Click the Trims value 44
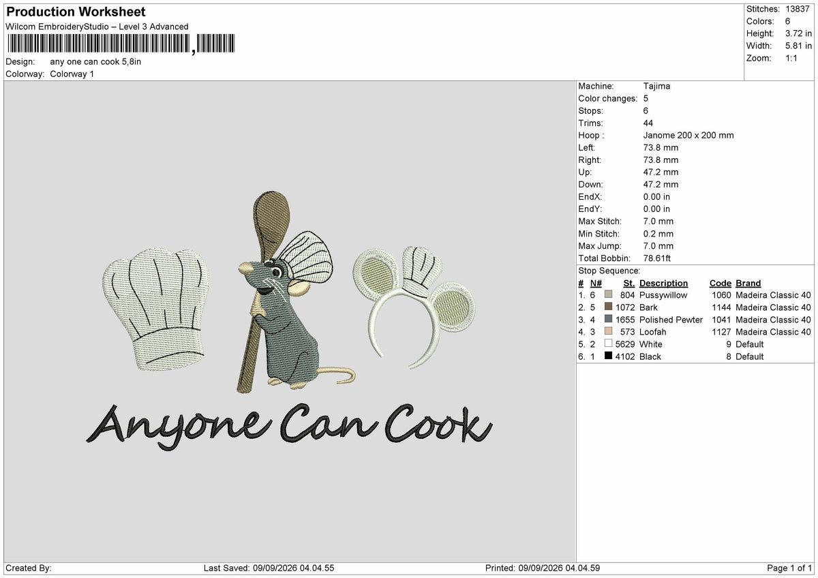The image size is (818, 578). point(648,123)
